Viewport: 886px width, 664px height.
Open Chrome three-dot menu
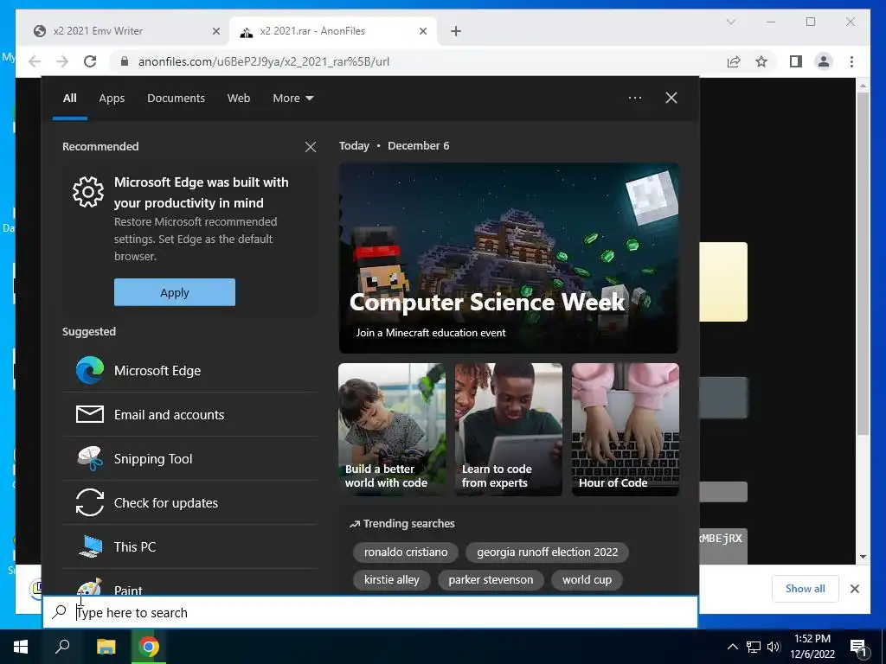tap(852, 61)
